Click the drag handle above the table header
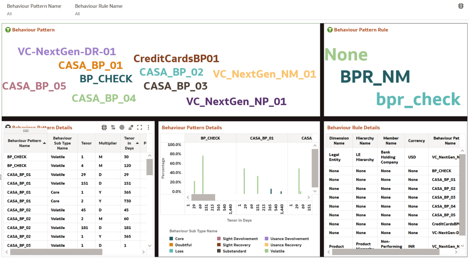469x258 pixels. click(26, 131)
